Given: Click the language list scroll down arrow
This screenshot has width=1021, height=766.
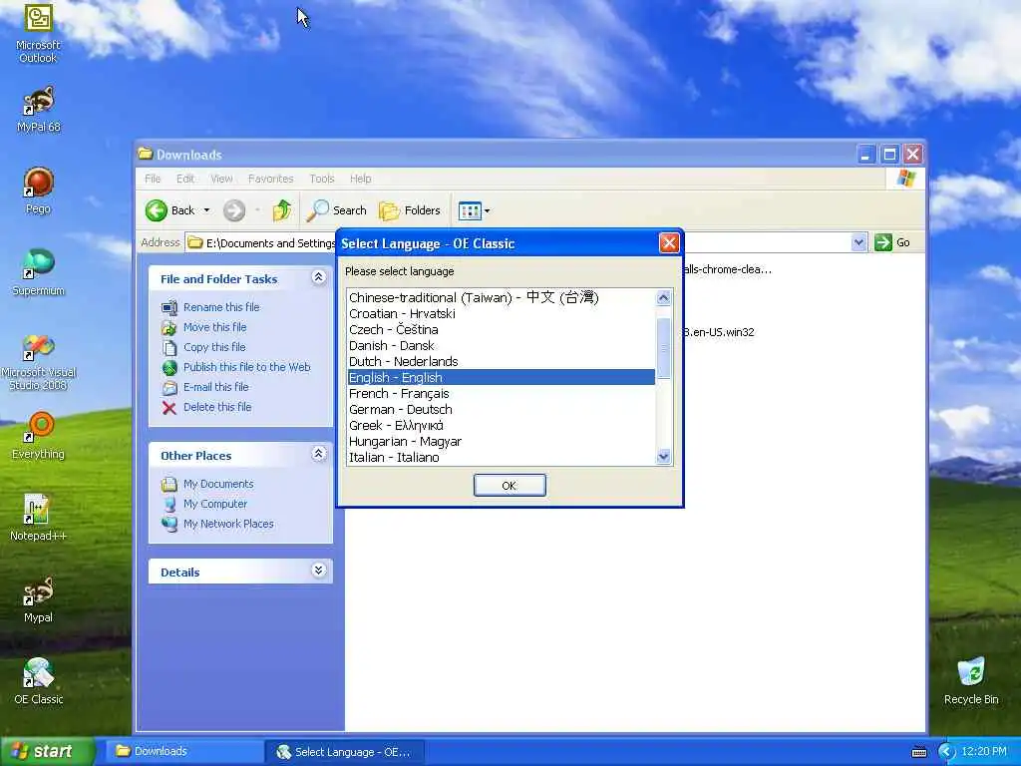Looking at the screenshot, I should 663,457.
